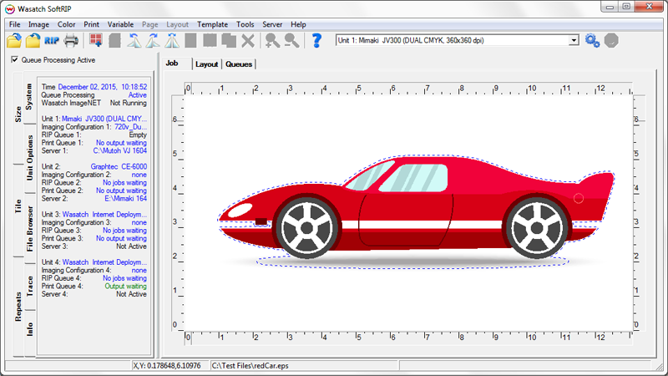
Task: Select the Unit Options vertical tab
Action: tap(29, 158)
